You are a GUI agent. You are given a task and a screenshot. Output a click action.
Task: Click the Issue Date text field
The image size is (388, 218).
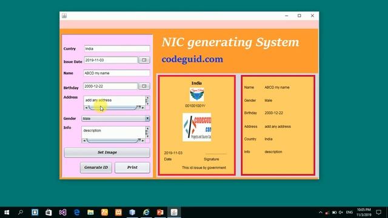coord(110,60)
